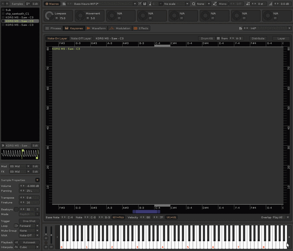The width and height of the screenshot is (293, 251).
Task: Switch to the Waveform tab
Action: point(96,28)
